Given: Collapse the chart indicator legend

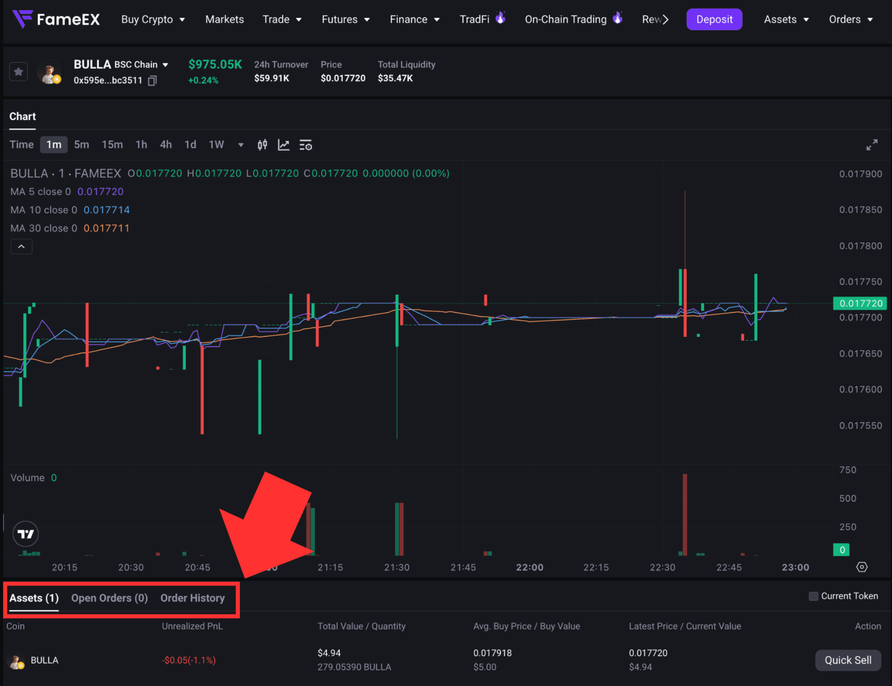Looking at the screenshot, I should click(x=21, y=247).
